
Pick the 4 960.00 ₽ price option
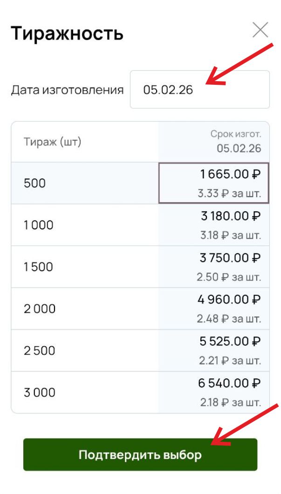point(214,309)
